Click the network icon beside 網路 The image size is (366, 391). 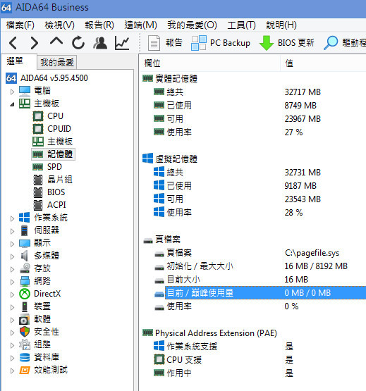25,281
